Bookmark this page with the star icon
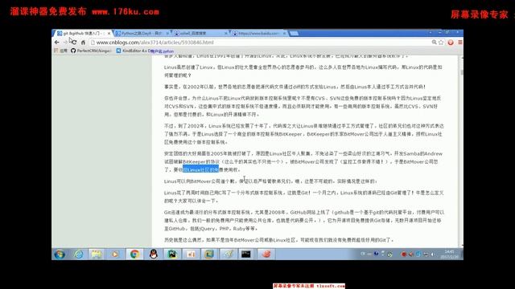515x289 pixels. (x=441, y=43)
